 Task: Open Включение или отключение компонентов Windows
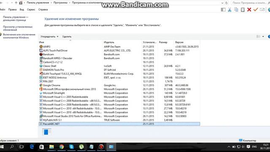point(19,36)
